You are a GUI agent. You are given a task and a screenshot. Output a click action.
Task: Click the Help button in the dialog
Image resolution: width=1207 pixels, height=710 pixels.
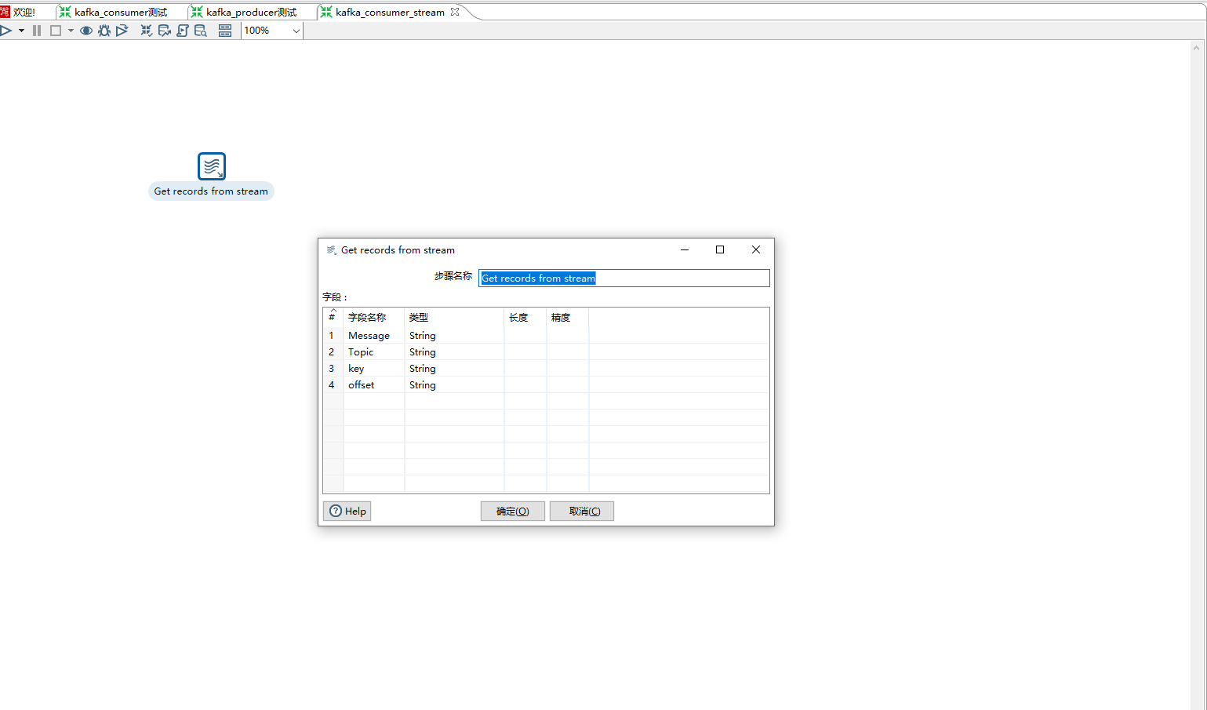(347, 511)
